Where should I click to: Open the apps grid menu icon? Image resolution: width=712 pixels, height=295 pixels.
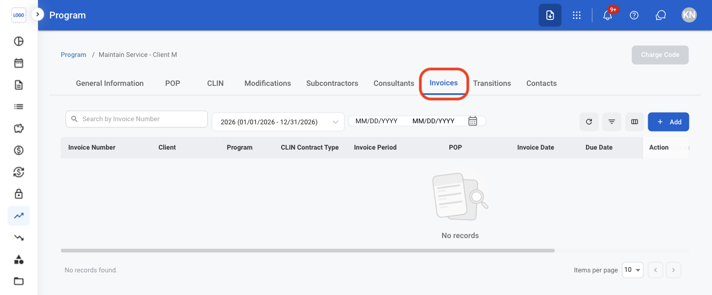576,15
